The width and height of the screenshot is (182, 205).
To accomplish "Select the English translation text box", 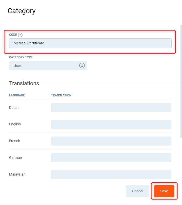I will pos(111,124).
